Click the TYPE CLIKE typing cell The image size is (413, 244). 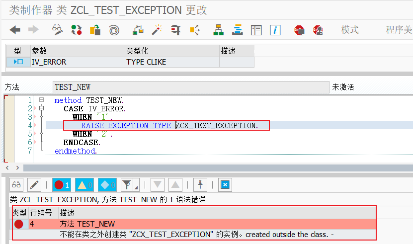(172, 62)
